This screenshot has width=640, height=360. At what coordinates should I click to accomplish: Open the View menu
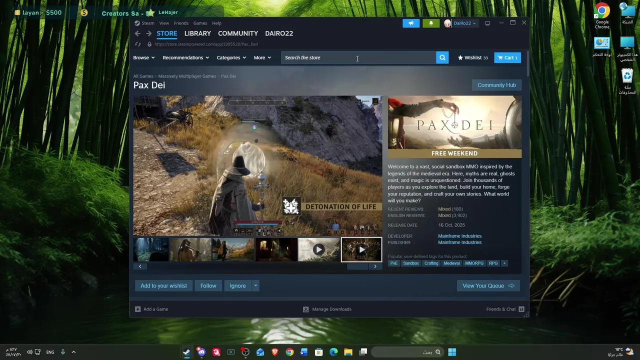pyautogui.click(x=164, y=23)
